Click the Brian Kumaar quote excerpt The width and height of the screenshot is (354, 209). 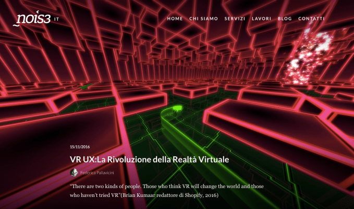coord(167,191)
